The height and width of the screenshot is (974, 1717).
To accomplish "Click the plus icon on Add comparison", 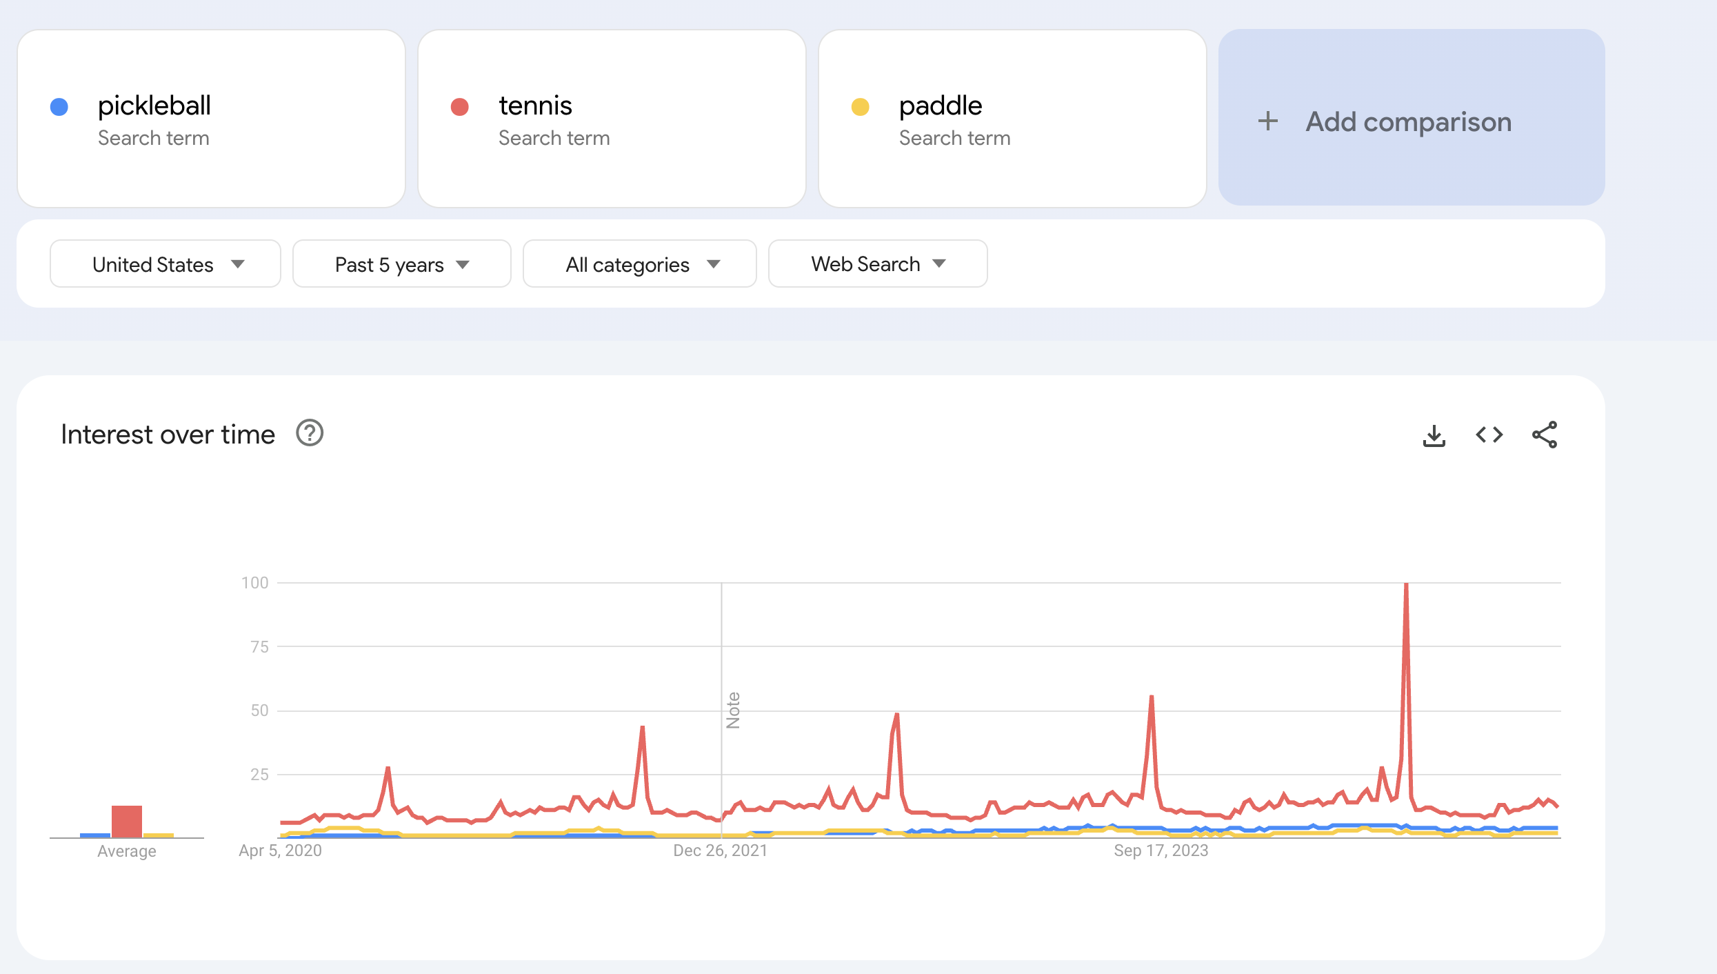I will pos(1267,121).
